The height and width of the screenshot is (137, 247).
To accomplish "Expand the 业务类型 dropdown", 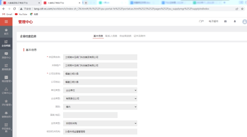I will tap(100, 123).
